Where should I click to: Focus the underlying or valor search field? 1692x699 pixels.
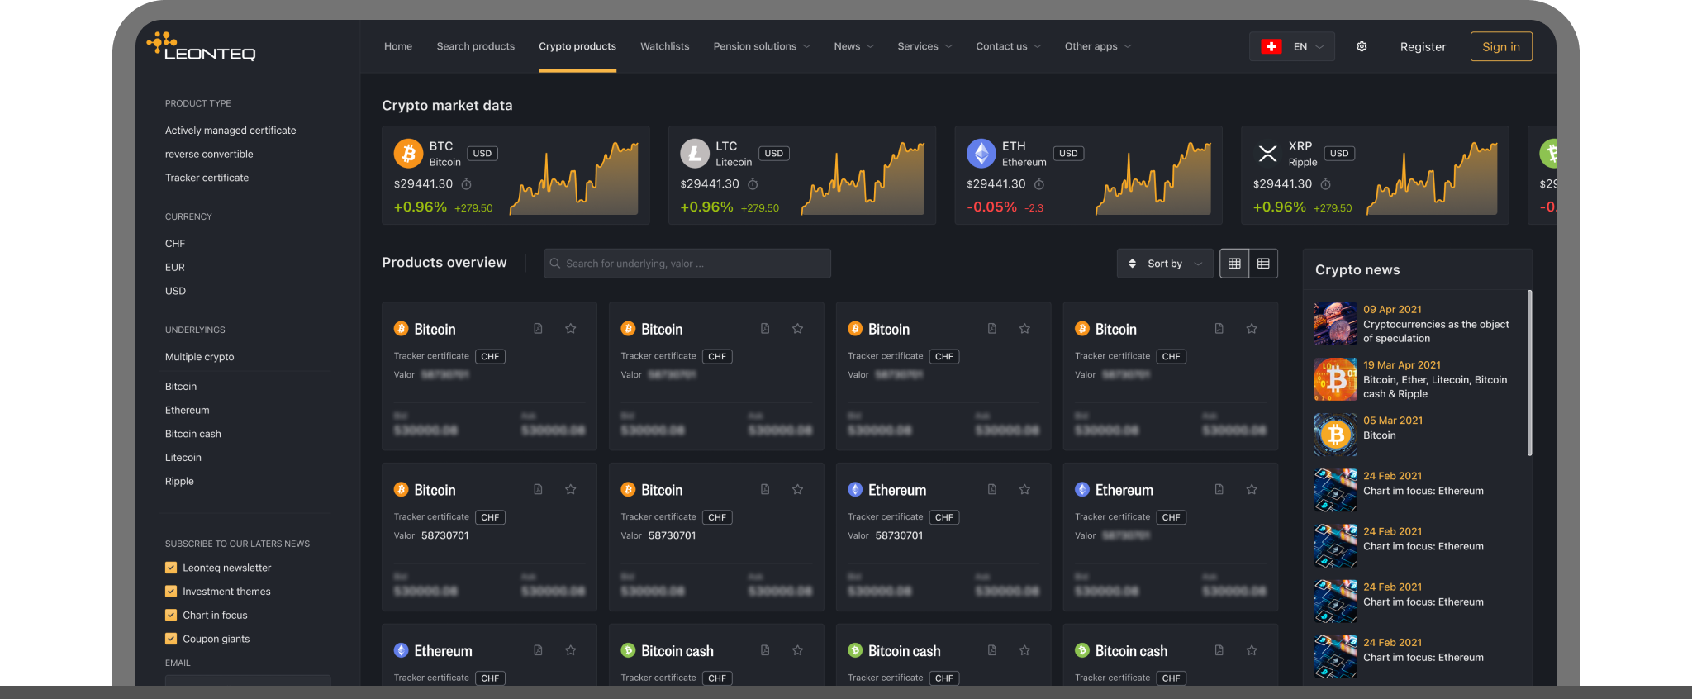pos(687,264)
